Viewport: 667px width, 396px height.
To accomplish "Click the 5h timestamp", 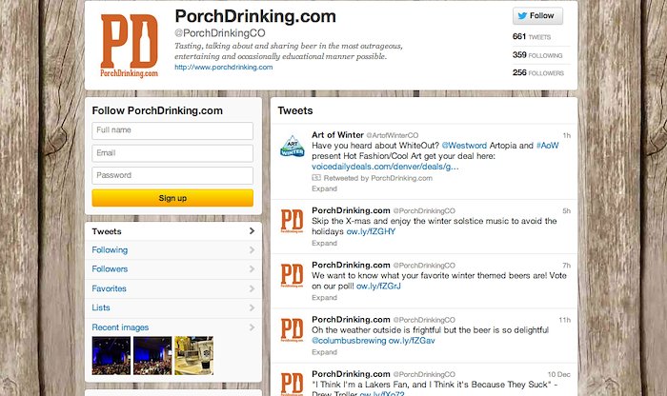I will [x=567, y=210].
